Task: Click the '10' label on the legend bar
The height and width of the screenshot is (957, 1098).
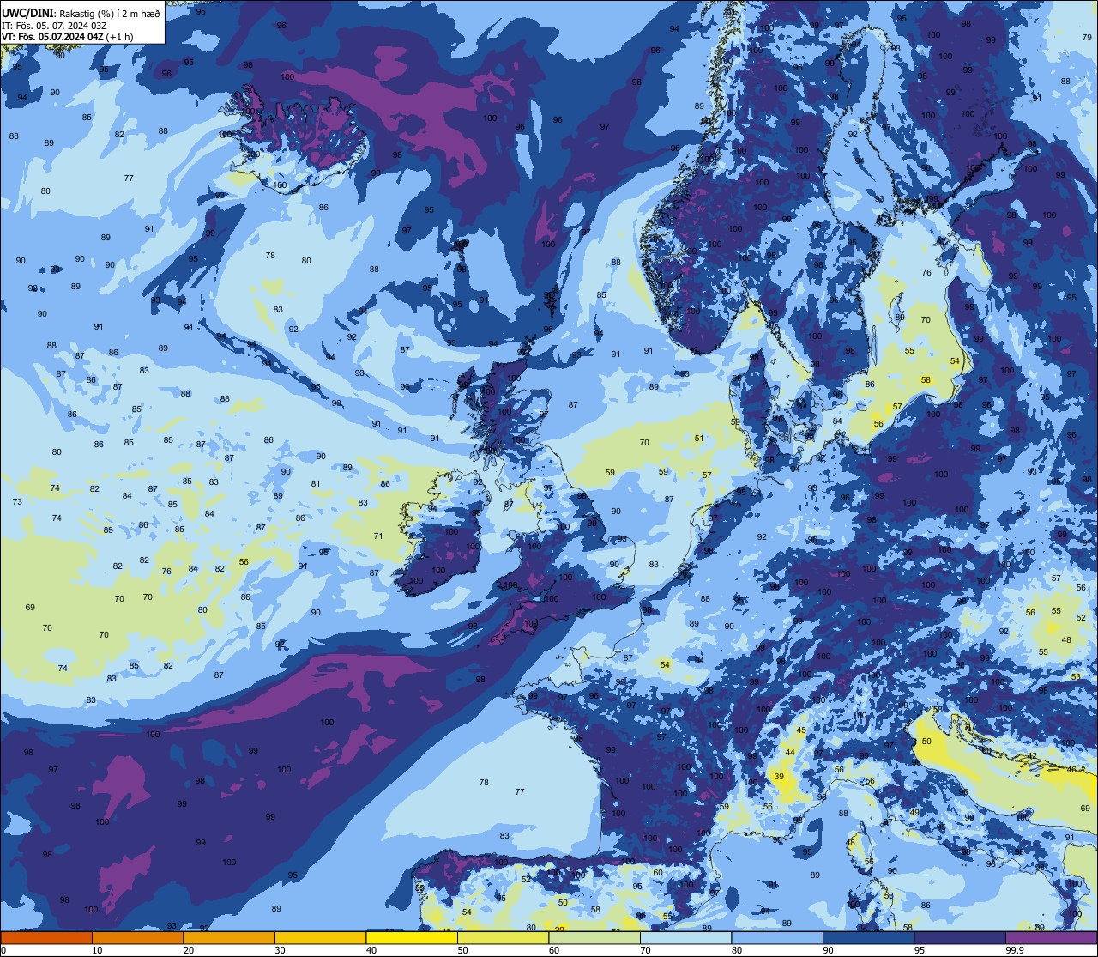Action: coord(97,950)
